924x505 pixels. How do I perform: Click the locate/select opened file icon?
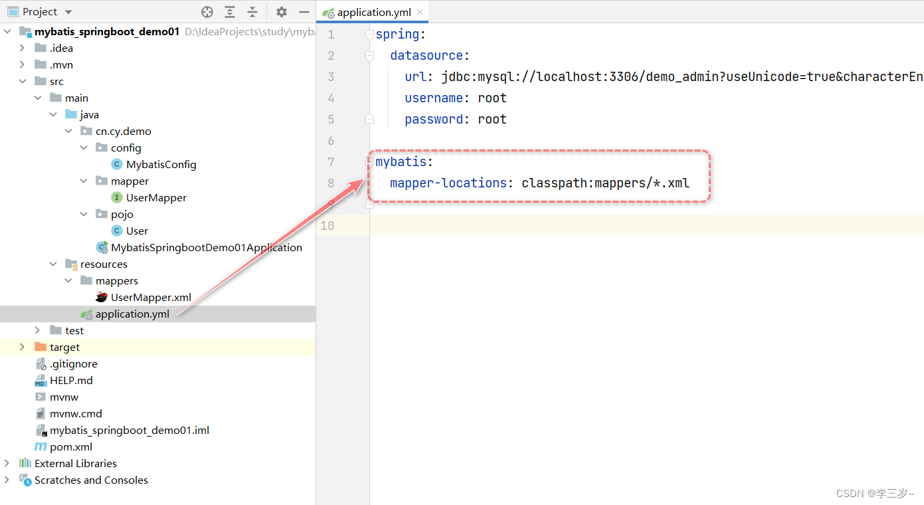click(x=207, y=12)
